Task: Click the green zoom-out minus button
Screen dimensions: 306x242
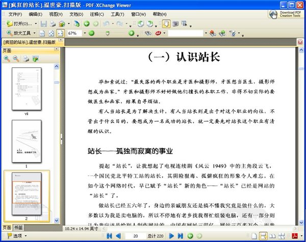Action: (91, 33)
